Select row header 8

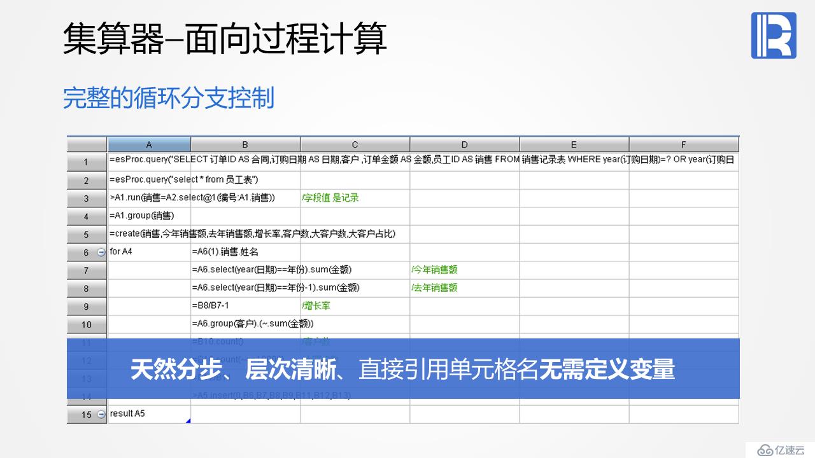click(x=87, y=289)
